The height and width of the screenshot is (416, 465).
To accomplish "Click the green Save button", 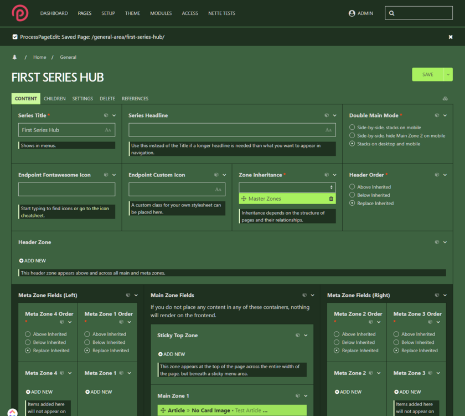I will (x=427, y=74).
